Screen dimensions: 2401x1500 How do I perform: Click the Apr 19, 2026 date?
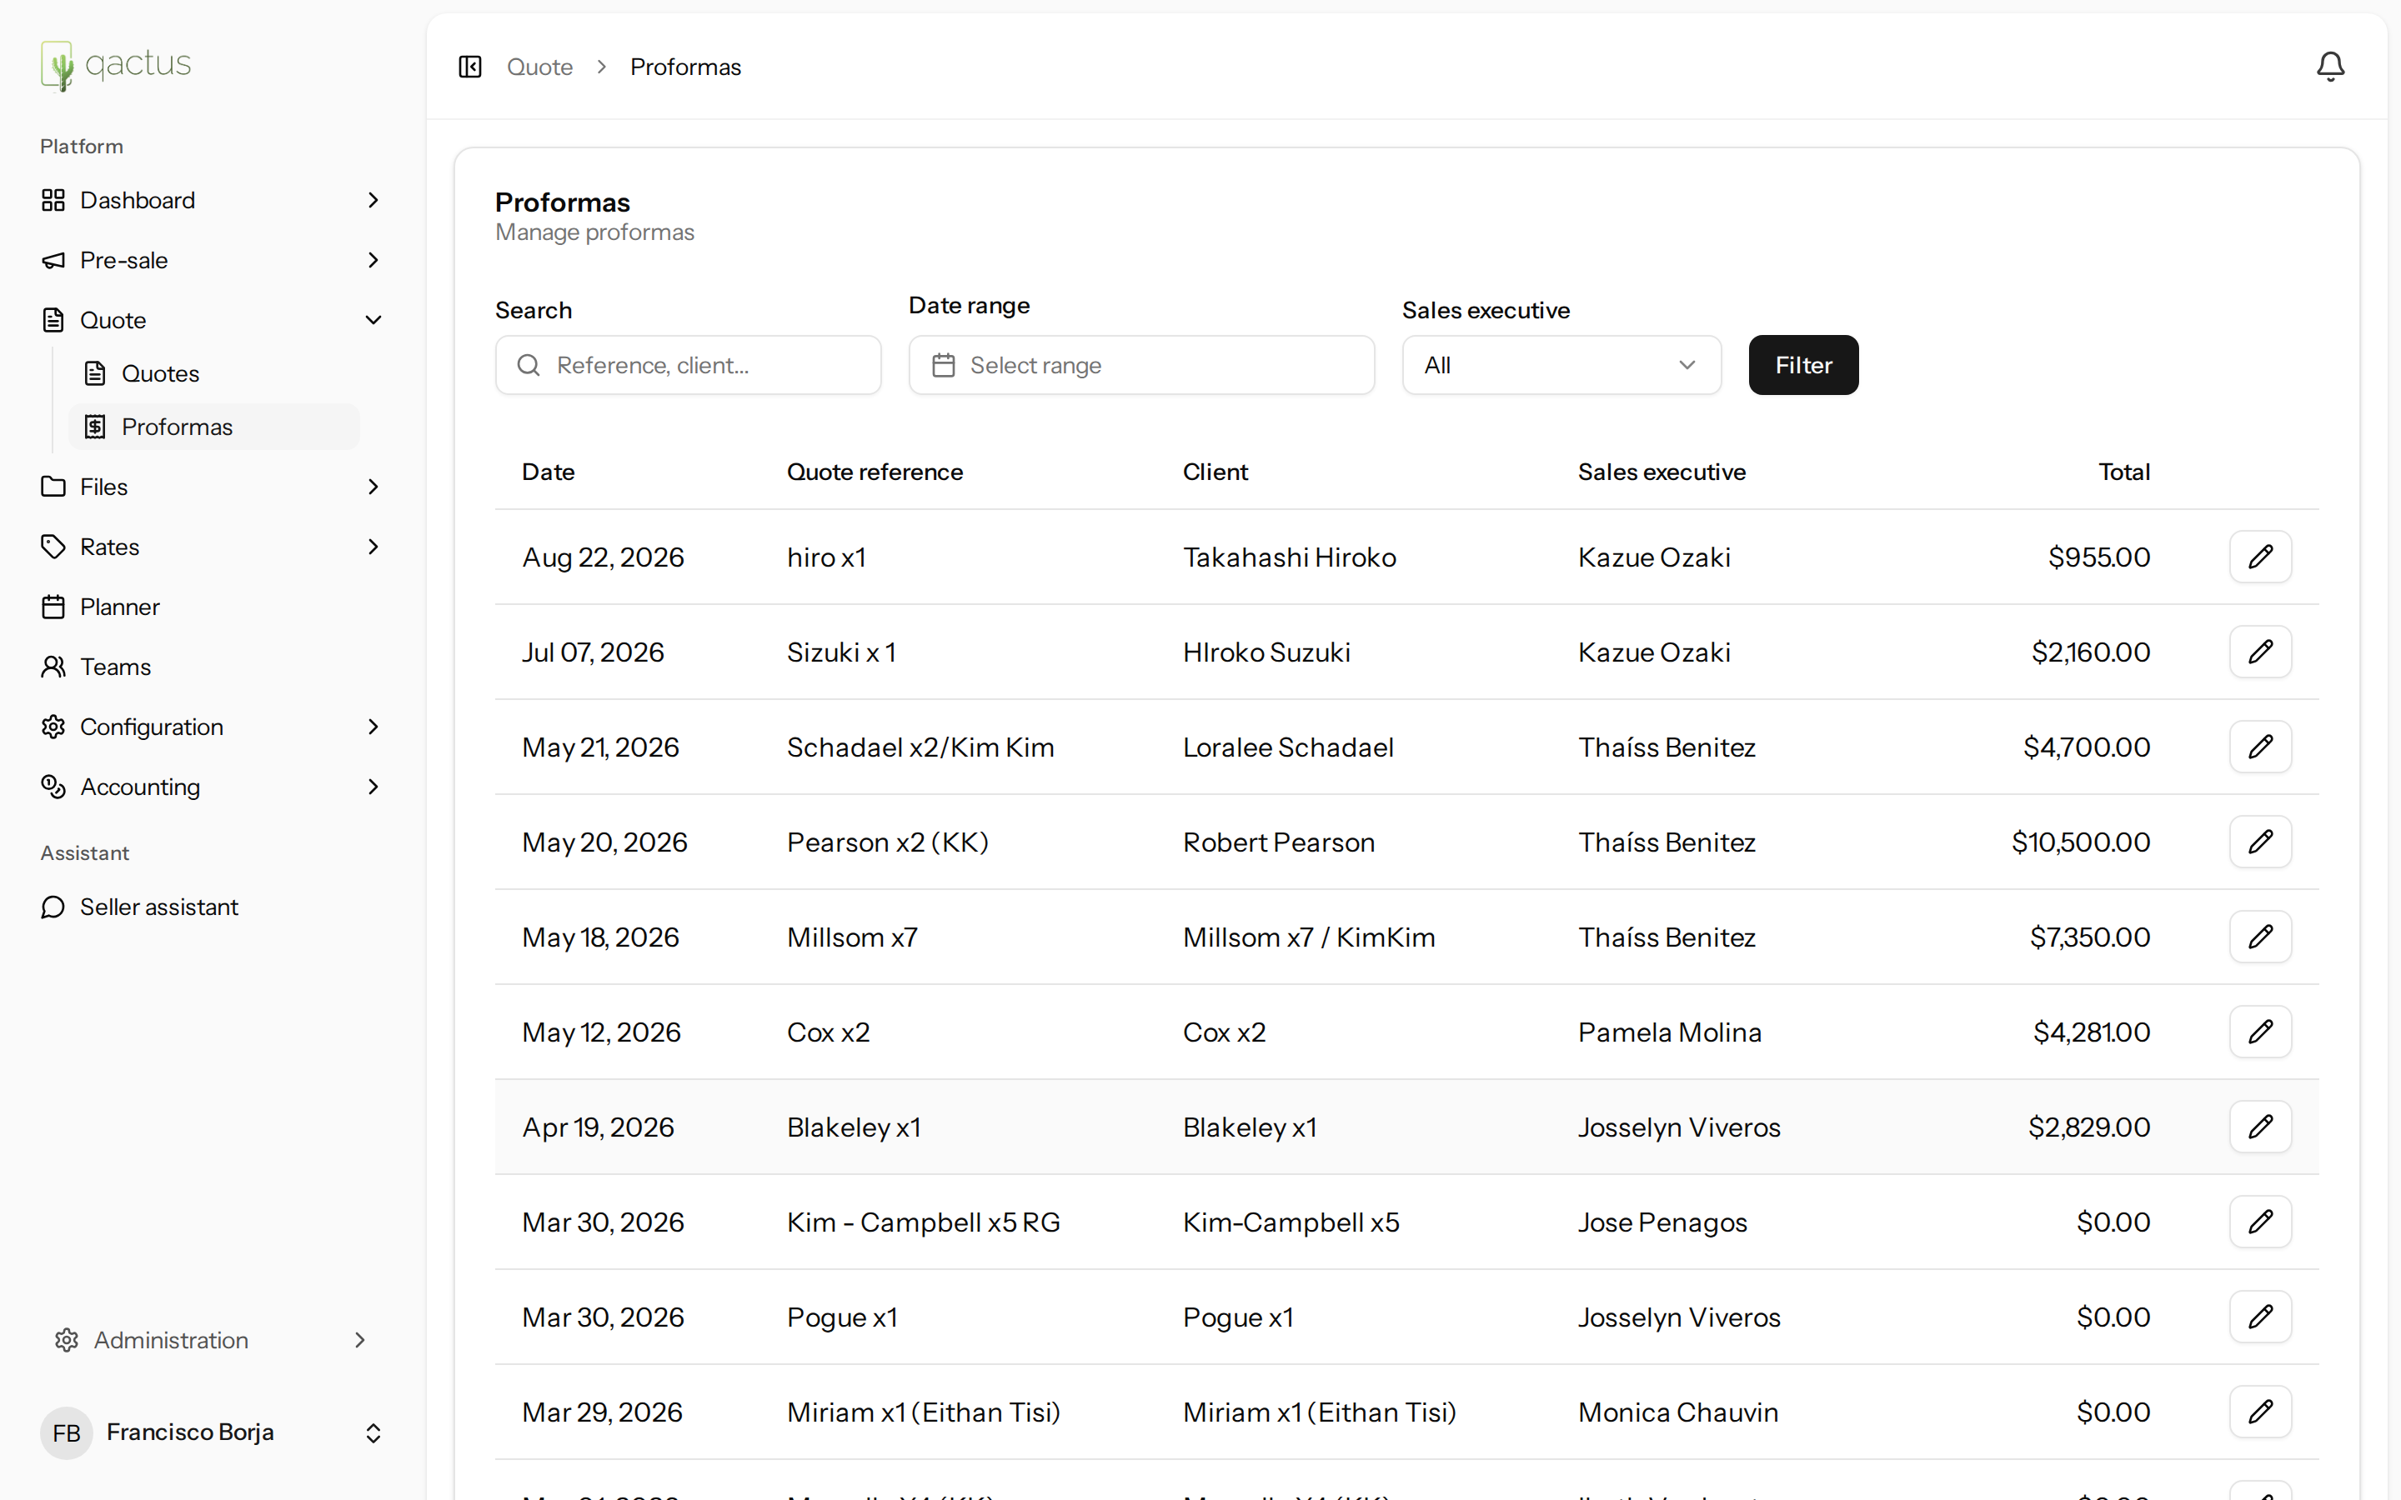599,1128
